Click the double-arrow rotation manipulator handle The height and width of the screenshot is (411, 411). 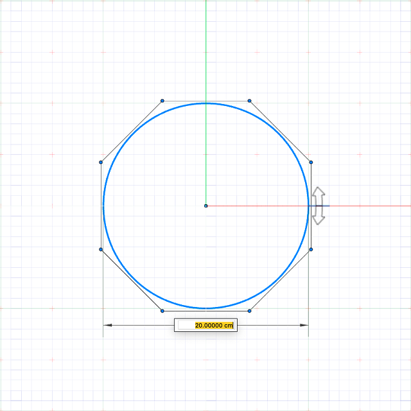pos(319,205)
